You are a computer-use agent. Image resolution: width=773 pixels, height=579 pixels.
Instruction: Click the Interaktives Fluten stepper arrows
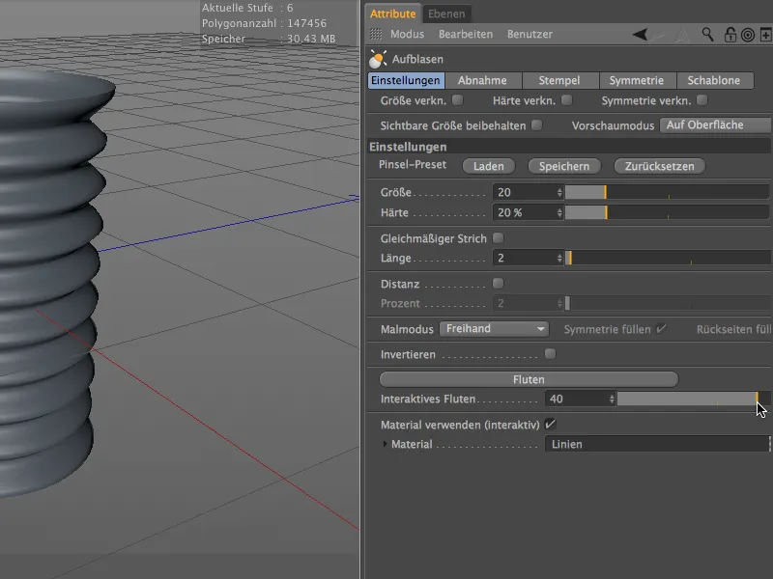pos(612,399)
